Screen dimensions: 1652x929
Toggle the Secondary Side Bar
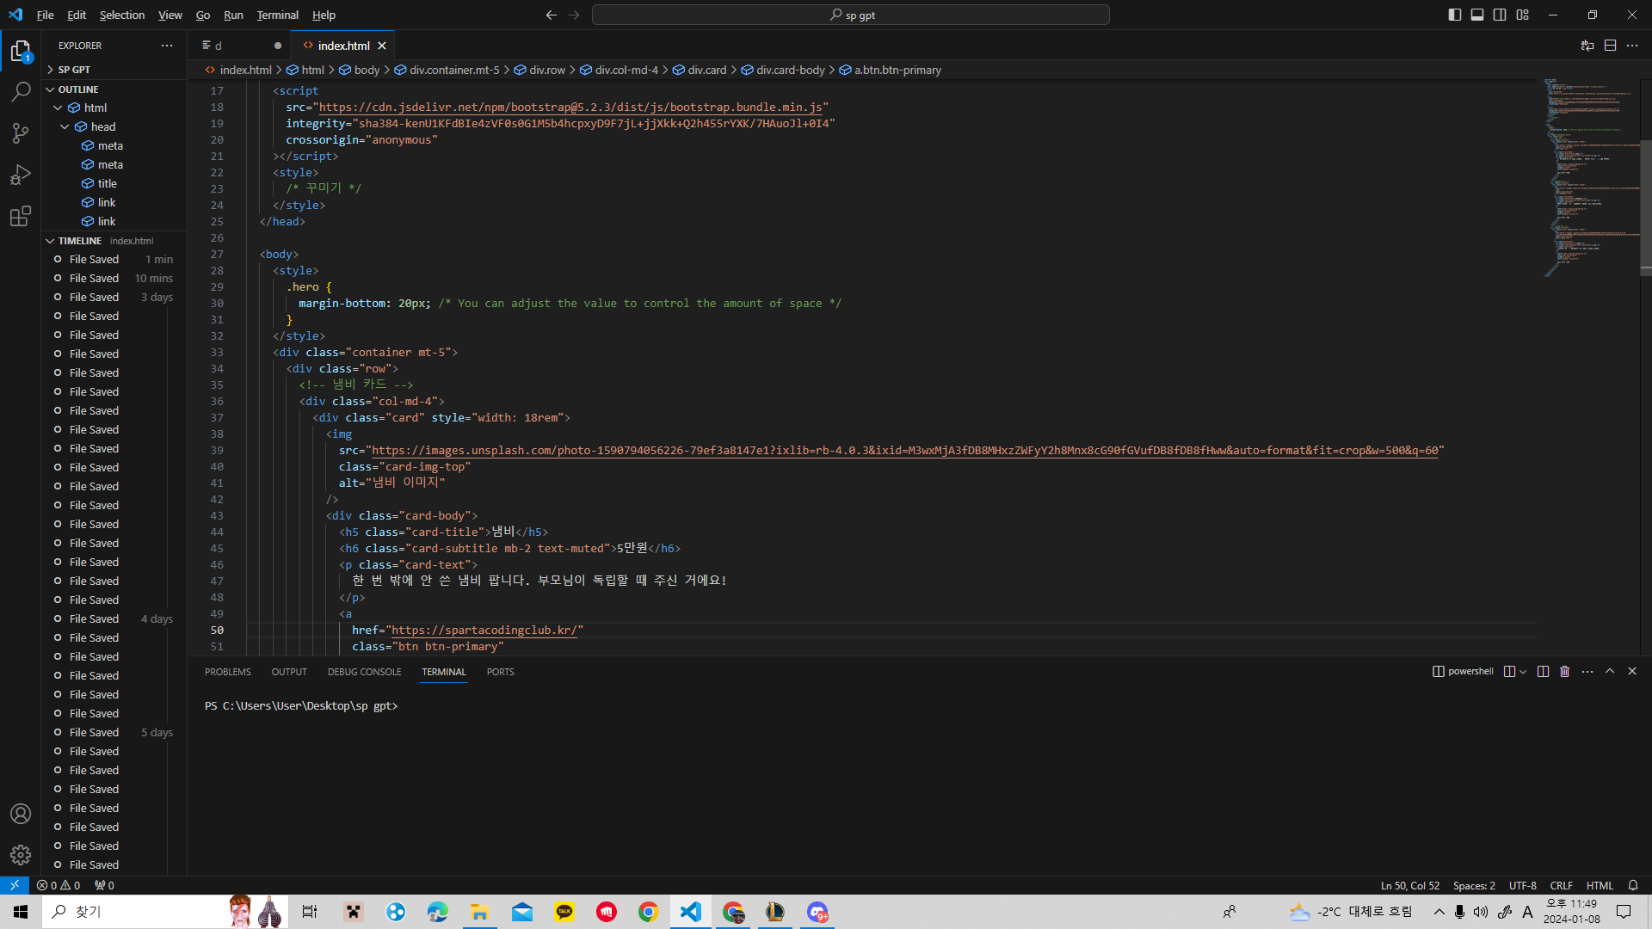[x=1500, y=15]
